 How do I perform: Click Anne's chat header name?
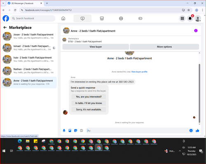93,31
